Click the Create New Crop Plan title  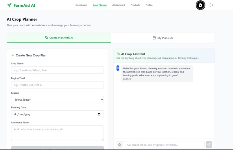(x=31, y=55)
